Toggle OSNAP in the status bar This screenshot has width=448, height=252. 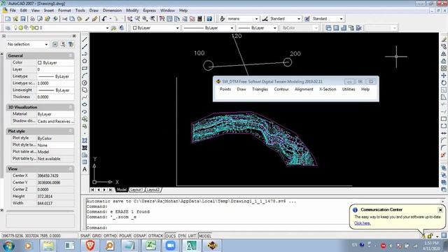tap(139, 236)
